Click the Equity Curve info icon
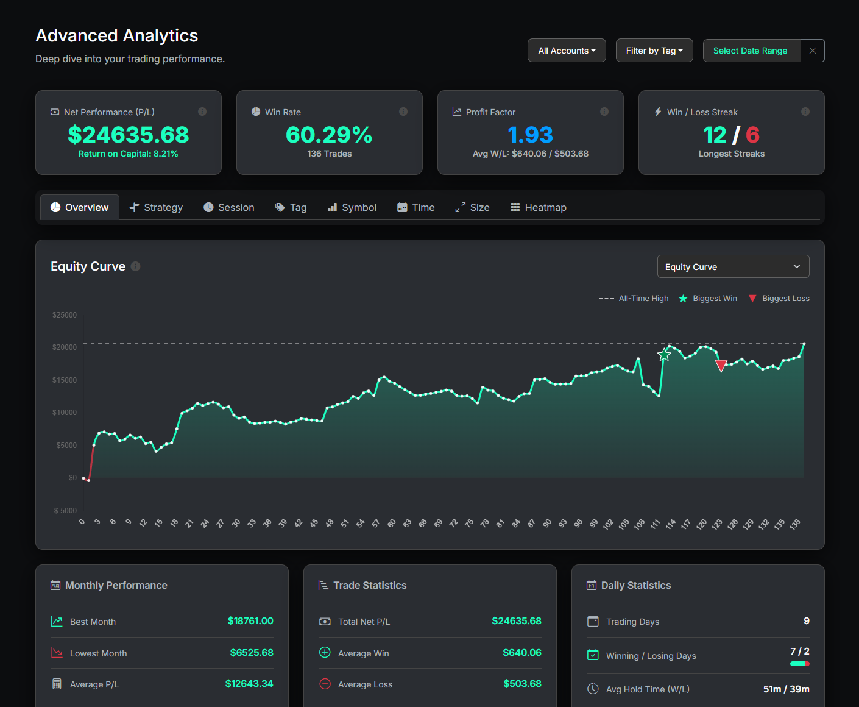Screen dimensions: 859x707 (x=135, y=266)
